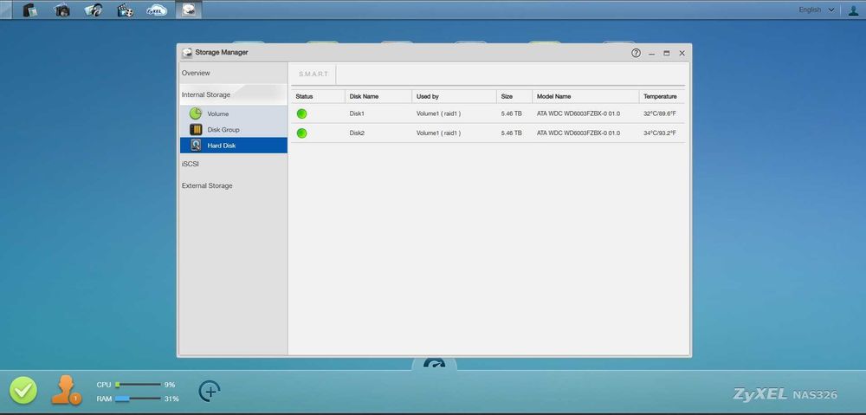Image resolution: width=866 pixels, height=415 pixels.
Task: Select Hard Disk in the sidebar
Action: click(x=234, y=146)
